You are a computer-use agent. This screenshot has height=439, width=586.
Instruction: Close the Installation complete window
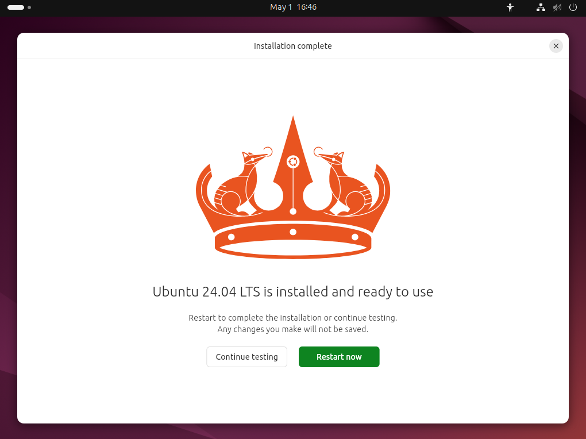(x=556, y=46)
